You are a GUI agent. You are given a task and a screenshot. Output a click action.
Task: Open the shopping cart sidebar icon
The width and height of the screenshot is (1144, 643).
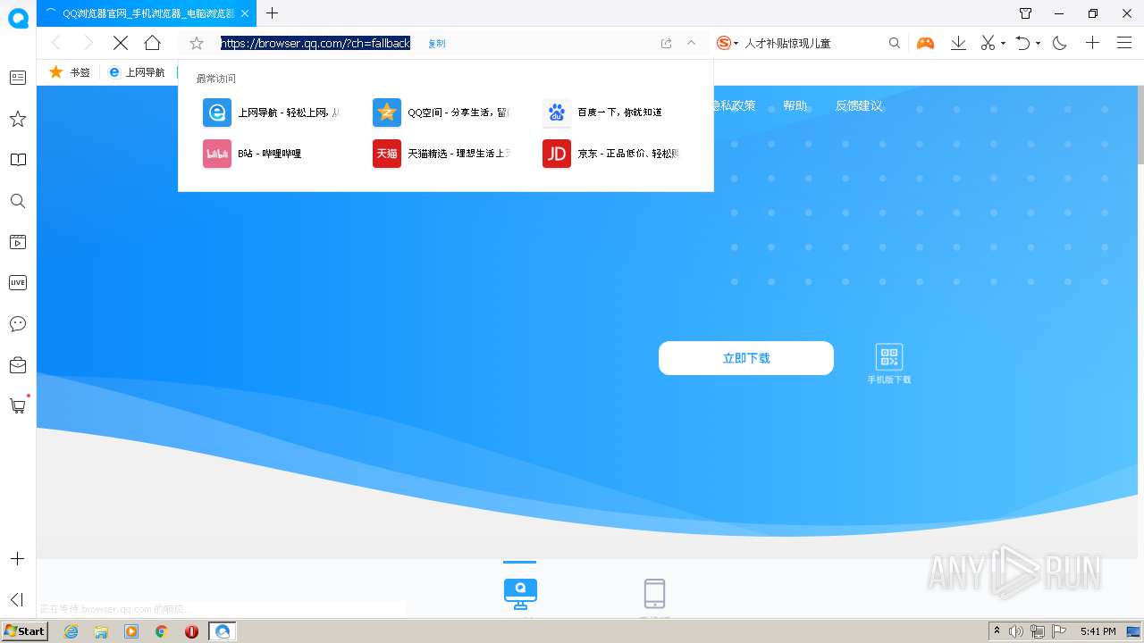point(18,405)
